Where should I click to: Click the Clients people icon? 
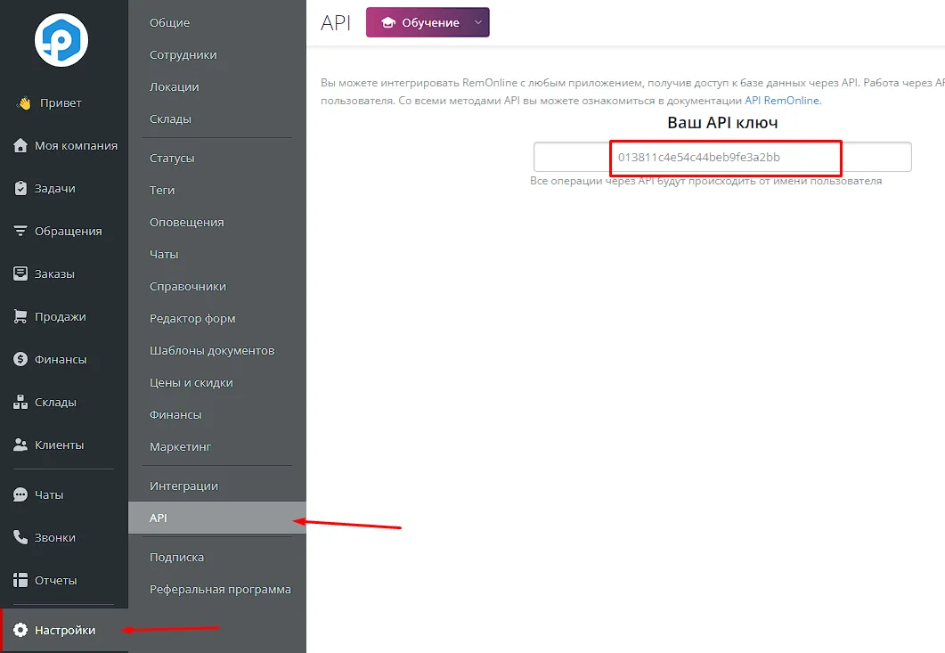click(x=21, y=445)
